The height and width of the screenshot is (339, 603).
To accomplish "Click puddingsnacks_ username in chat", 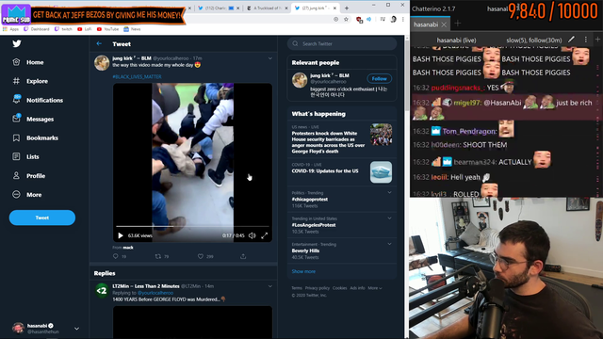I will [458, 88].
